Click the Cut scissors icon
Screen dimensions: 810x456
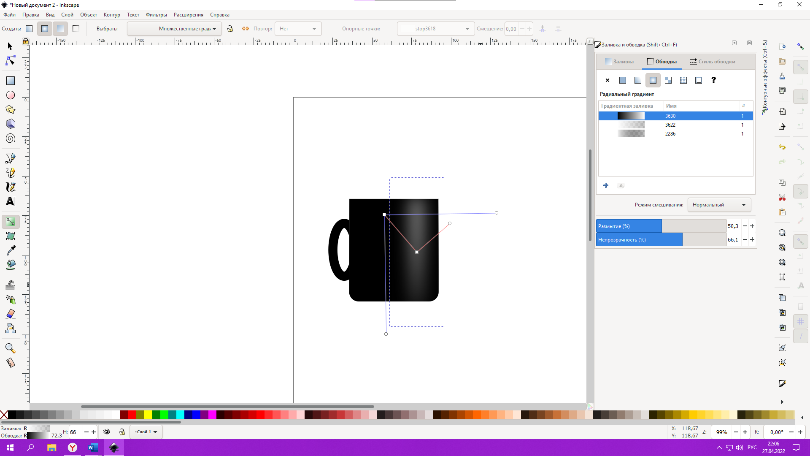tap(782, 198)
